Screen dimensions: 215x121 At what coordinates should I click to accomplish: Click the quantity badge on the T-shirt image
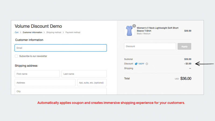134,26
